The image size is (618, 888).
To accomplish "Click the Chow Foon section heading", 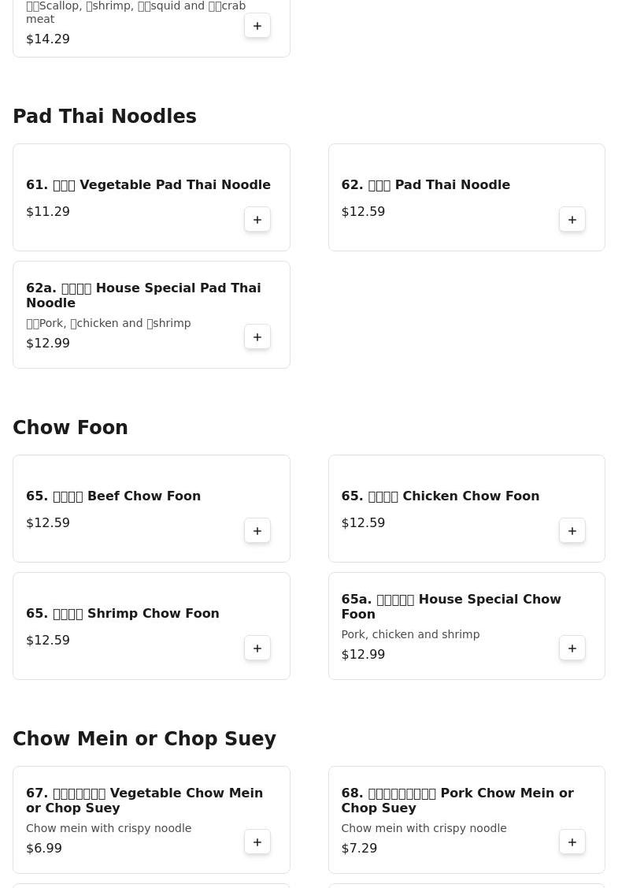I will (x=70, y=428).
